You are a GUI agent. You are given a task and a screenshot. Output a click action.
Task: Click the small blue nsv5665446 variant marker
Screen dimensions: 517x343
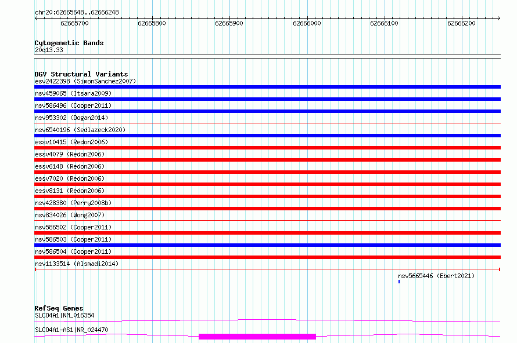399,282
